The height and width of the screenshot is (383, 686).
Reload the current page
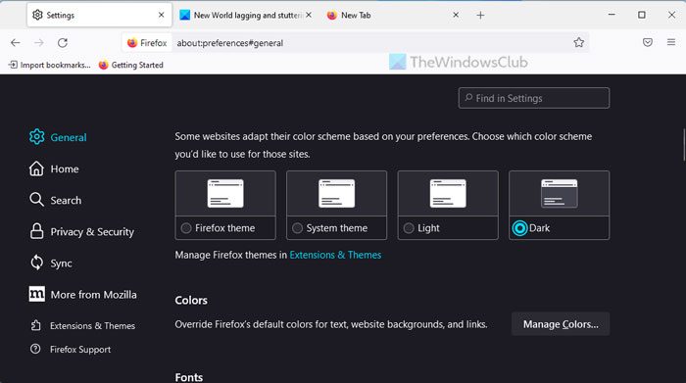coord(63,42)
